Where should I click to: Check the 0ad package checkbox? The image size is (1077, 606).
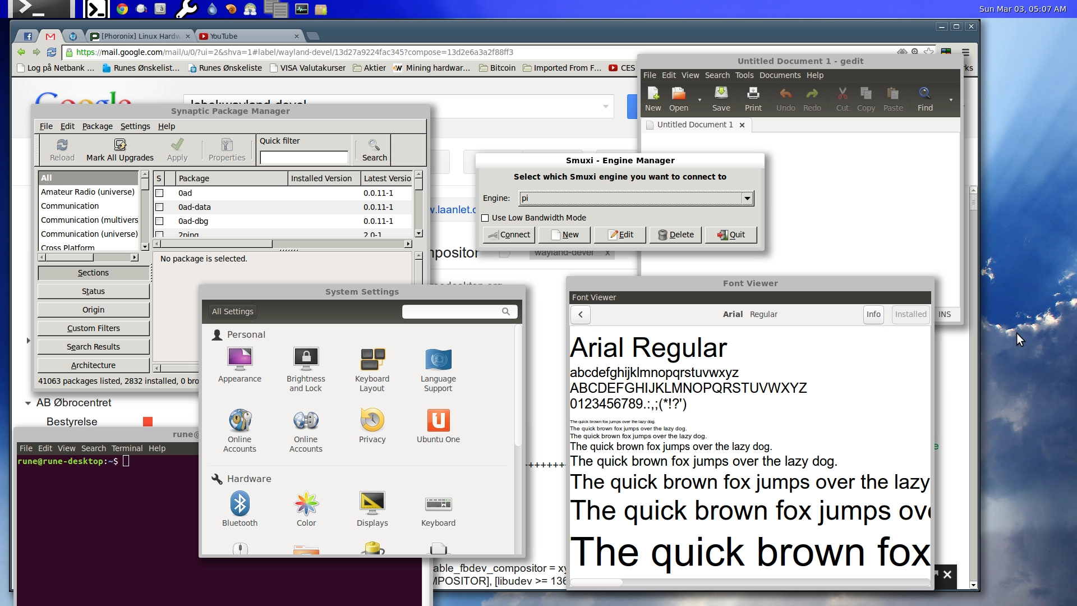click(x=159, y=193)
